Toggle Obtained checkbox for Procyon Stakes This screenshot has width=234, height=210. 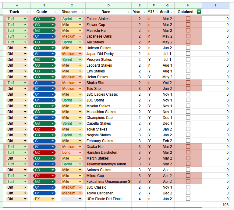pyautogui.click(x=188, y=59)
